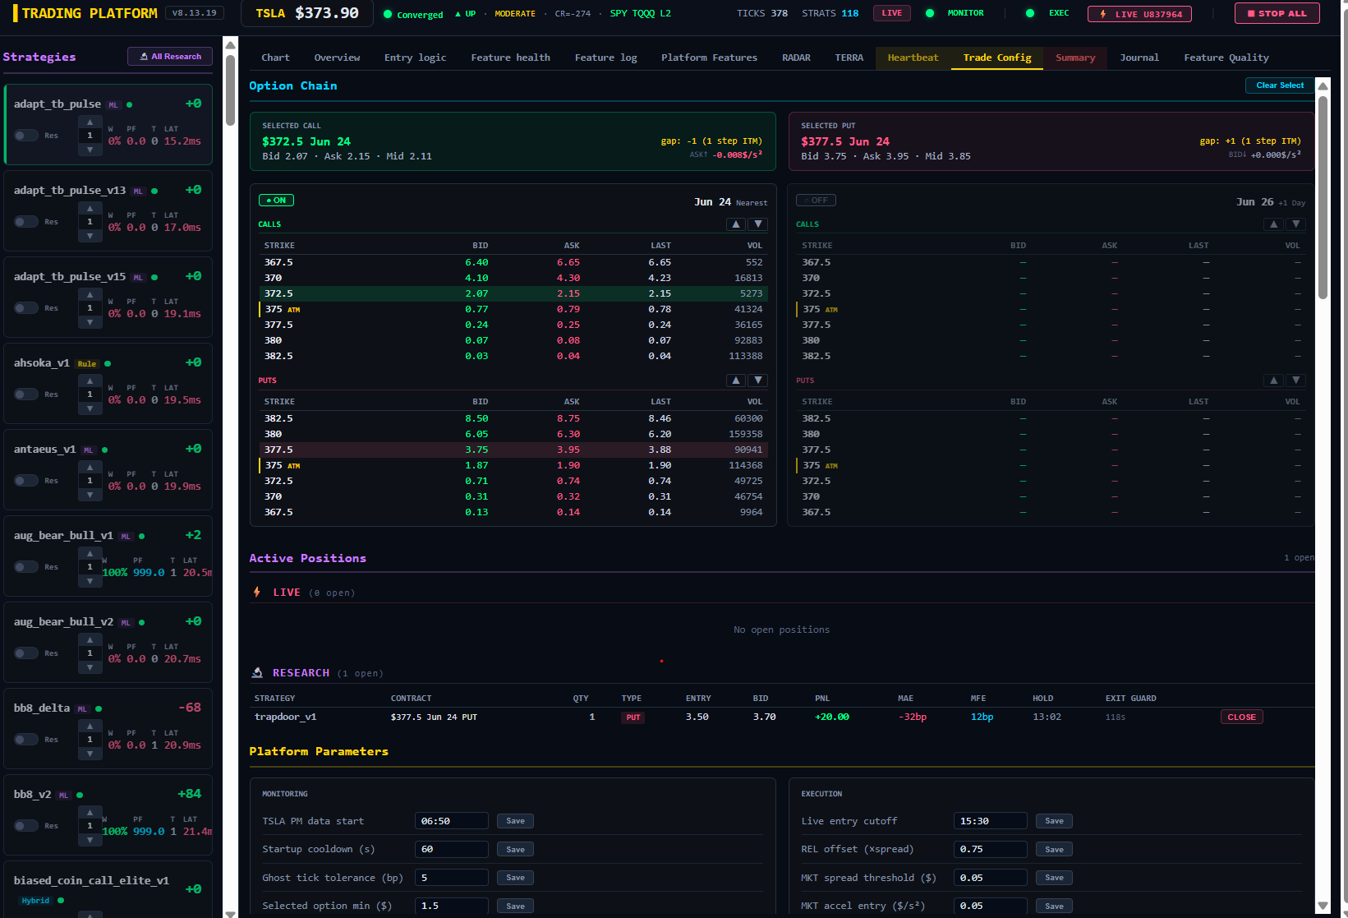The image size is (1348, 918).
Task: Click the lightning LIVE U837964 account button
Action: click(x=1139, y=14)
